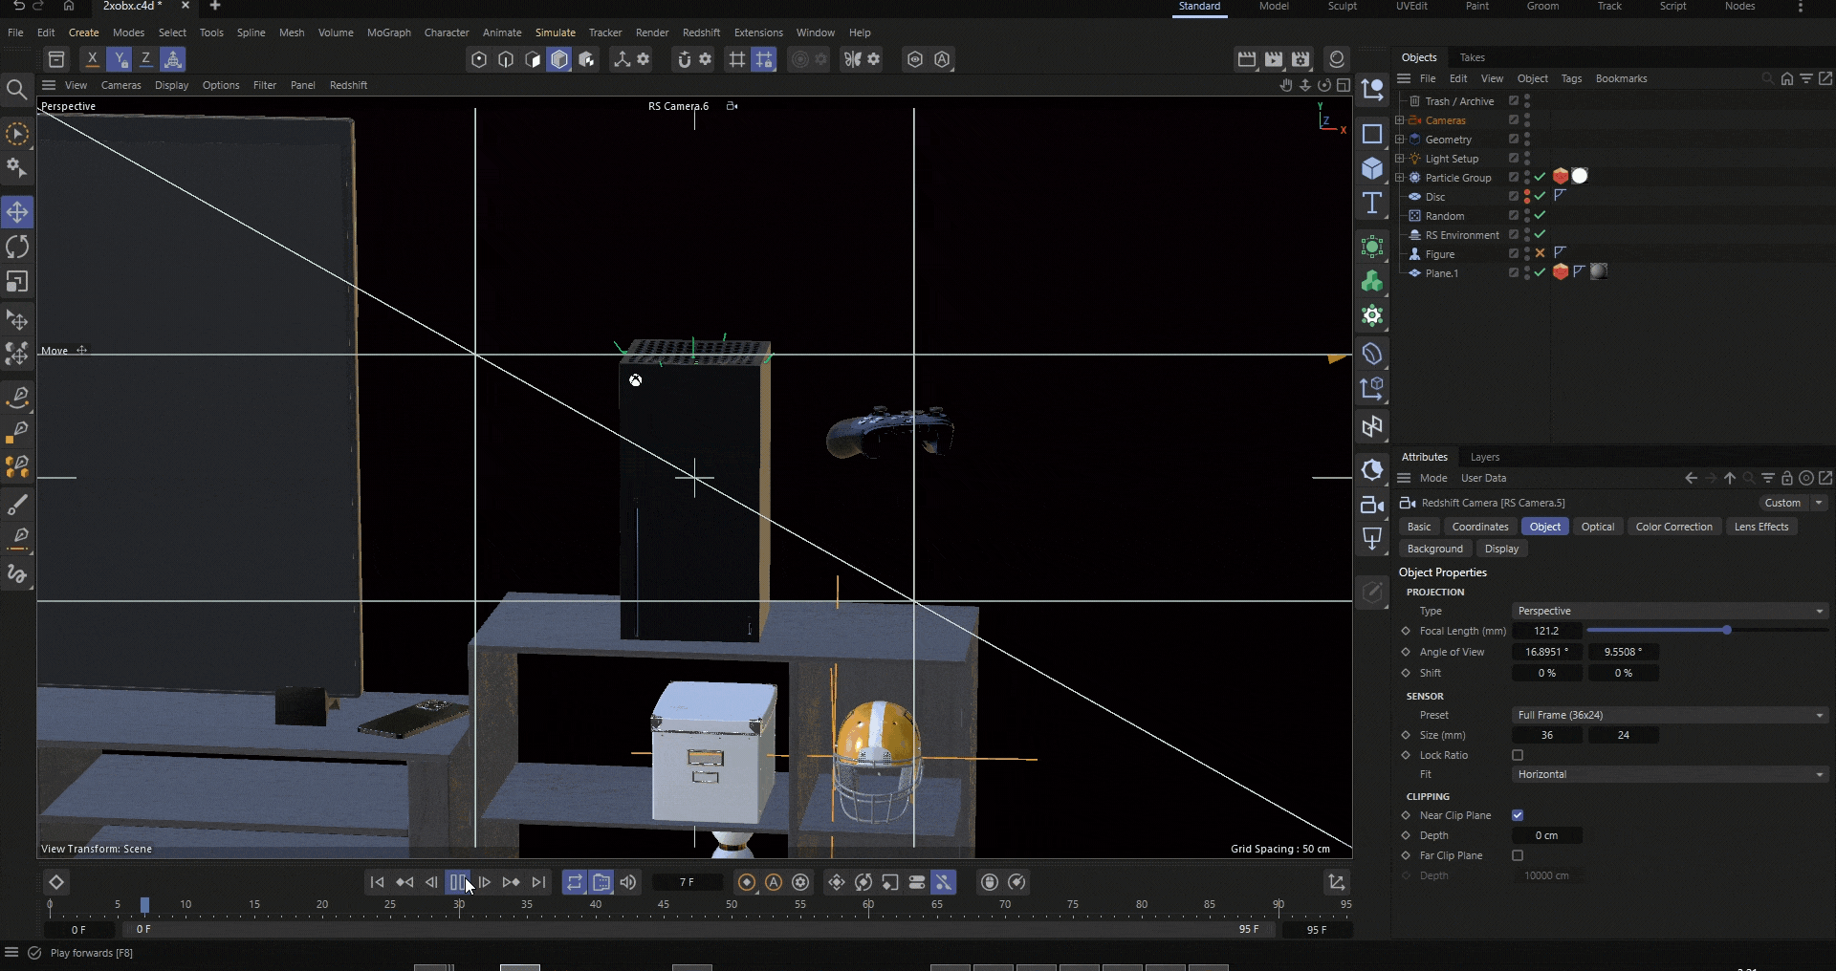Open the sensor Preset dropdown

(x=1670, y=715)
